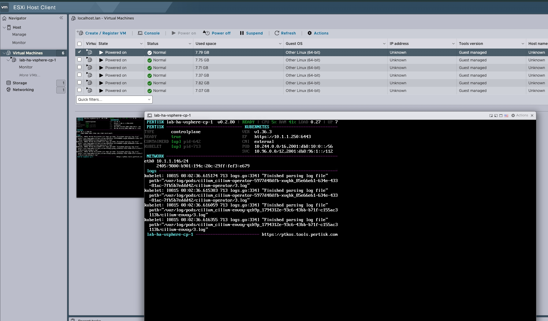Collapse the Virtual Machines tree node chevron
This screenshot has height=321, width=548.
pyautogui.click(x=4, y=53)
